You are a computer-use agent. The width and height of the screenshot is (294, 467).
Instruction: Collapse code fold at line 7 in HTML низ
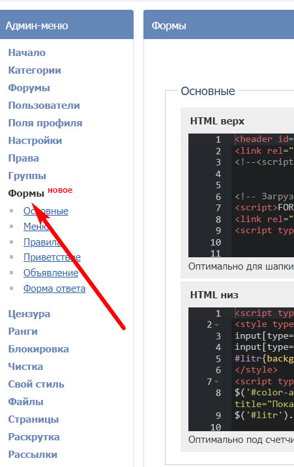[216, 382]
